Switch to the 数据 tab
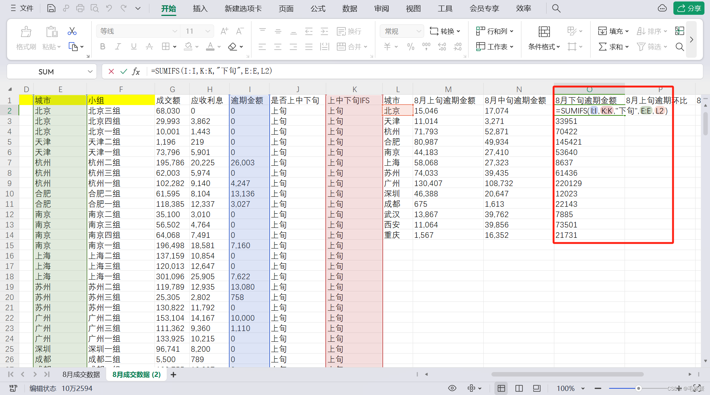Screen dimensions: 710x395 coord(349,9)
